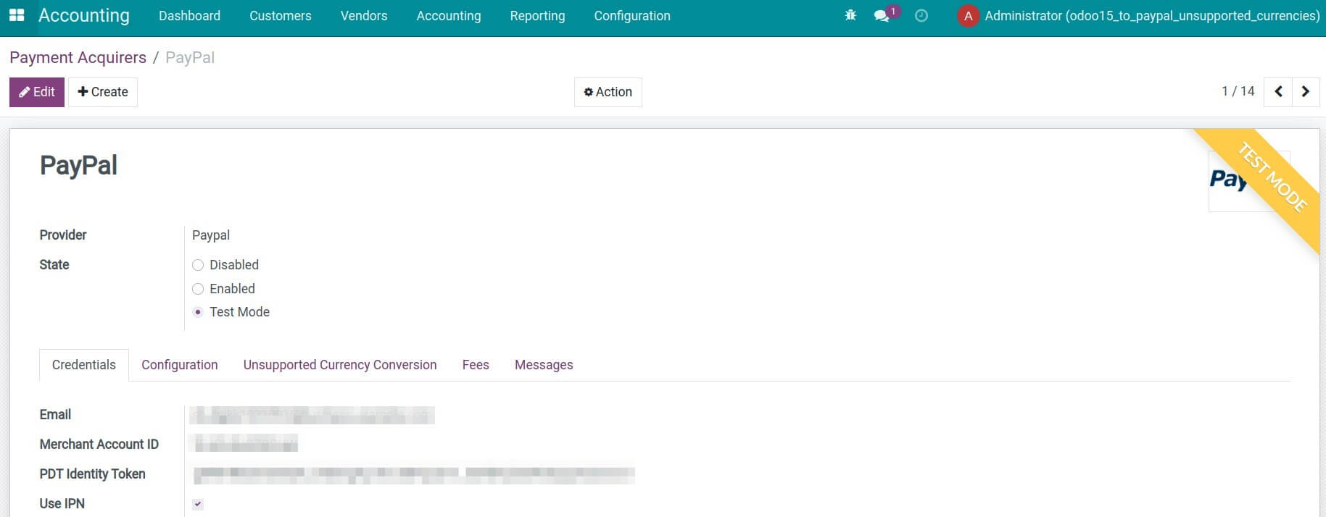This screenshot has height=517, width=1326.
Task: Click the Administrator avatar icon
Action: point(968,16)
